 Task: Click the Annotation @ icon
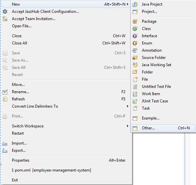pos(135,50)
